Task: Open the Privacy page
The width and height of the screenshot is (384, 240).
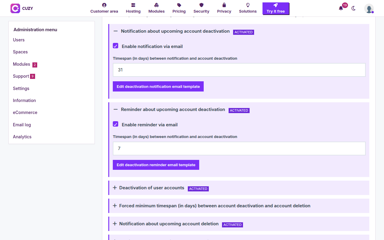Action: coord(224,8)
